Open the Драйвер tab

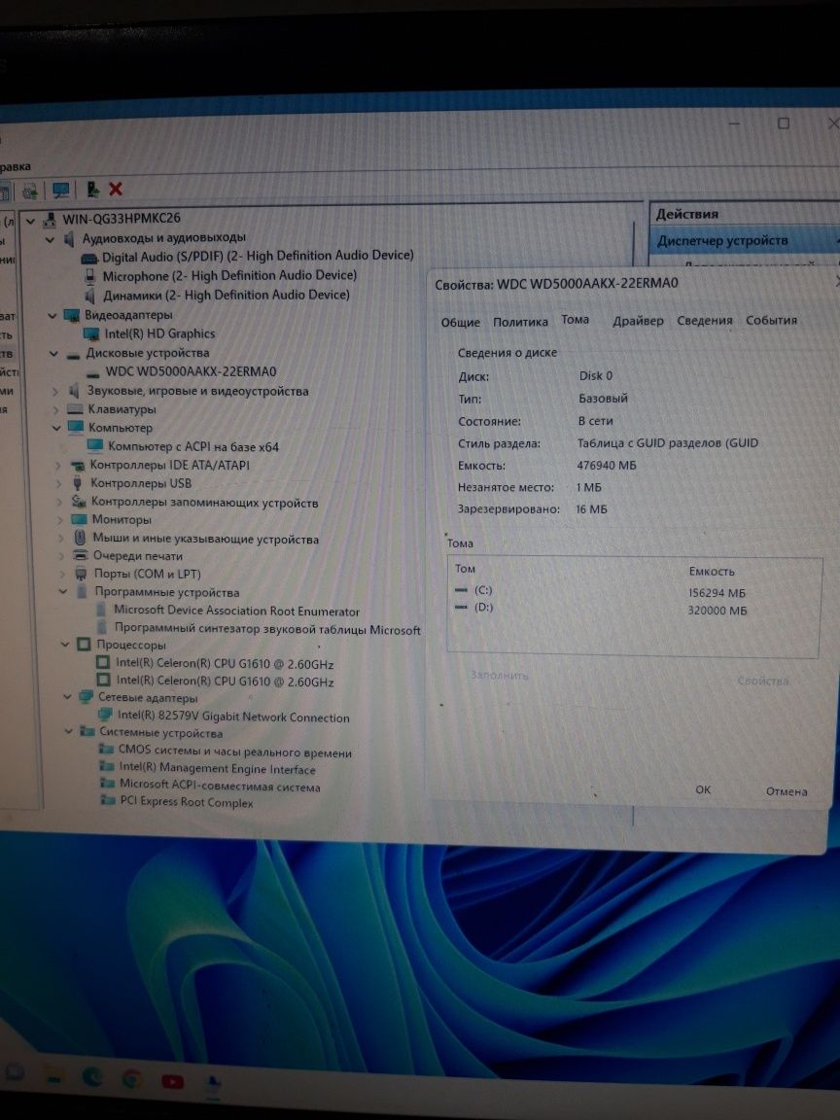pos(638,322)
